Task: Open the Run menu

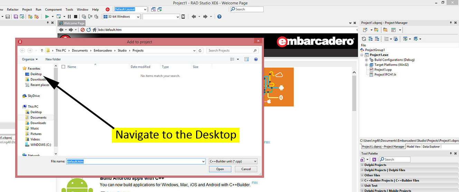Action: point(38,9)
